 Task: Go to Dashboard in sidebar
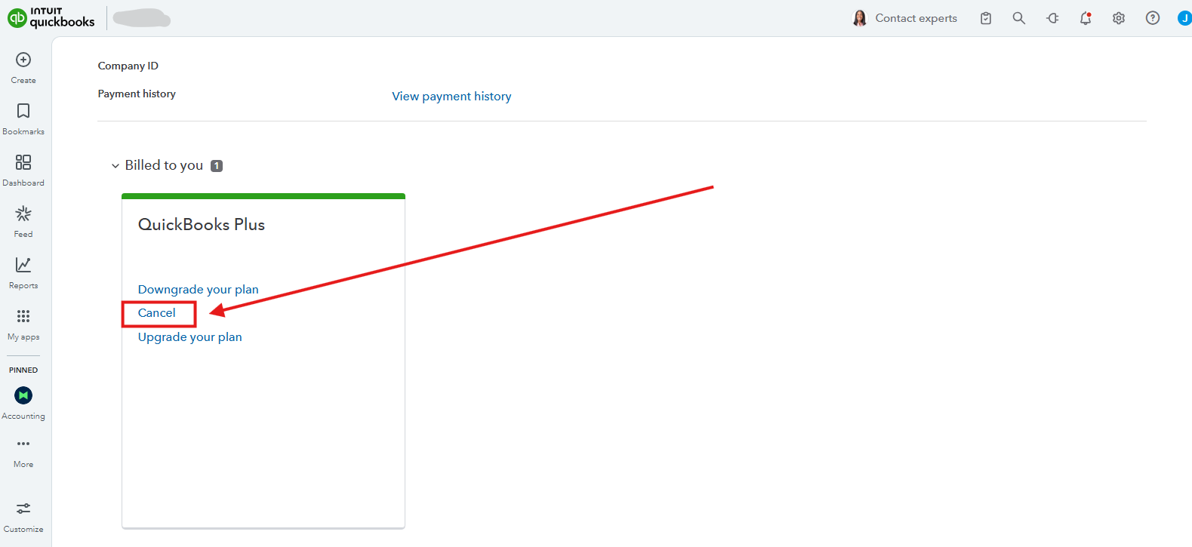pyautogui.click(x=23, y=171)
